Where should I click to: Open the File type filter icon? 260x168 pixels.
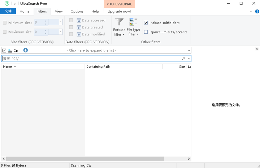click(x=133, y=22)
